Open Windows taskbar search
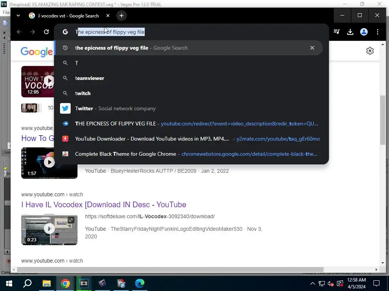 click(x=27, y=283)
